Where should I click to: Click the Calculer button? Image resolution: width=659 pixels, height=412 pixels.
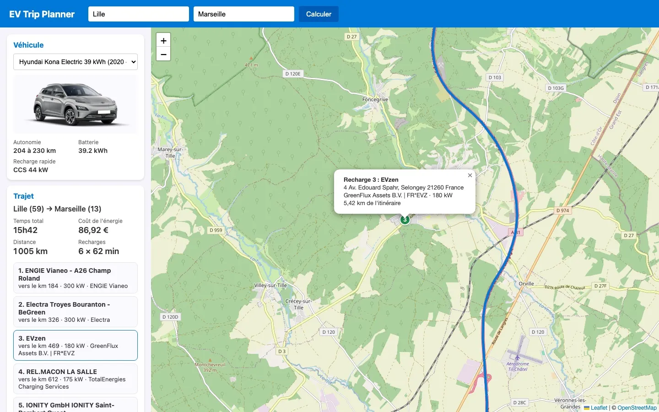point(319,14)
